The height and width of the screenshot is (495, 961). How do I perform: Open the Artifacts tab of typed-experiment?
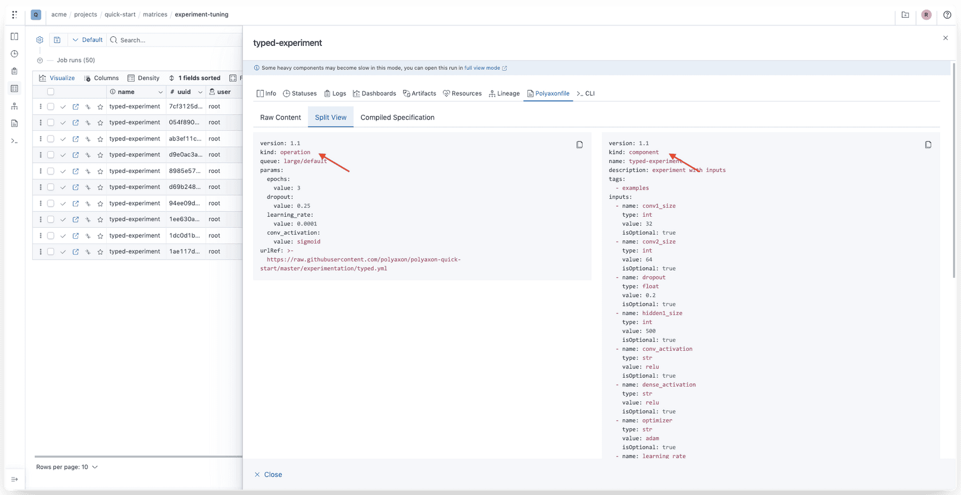[420, 93]
